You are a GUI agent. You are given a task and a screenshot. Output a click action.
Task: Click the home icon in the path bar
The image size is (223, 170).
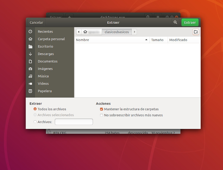(85, 32)
